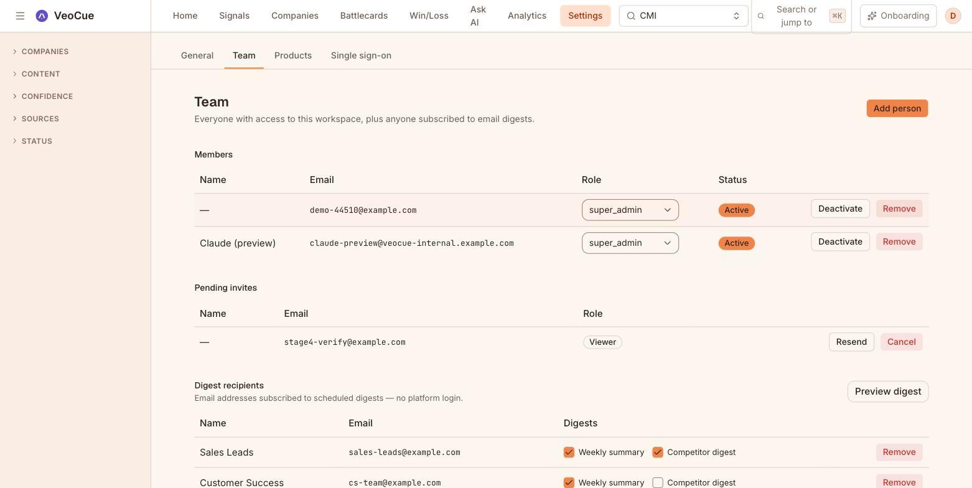Switch to the General settings tab

pos(197,55)
